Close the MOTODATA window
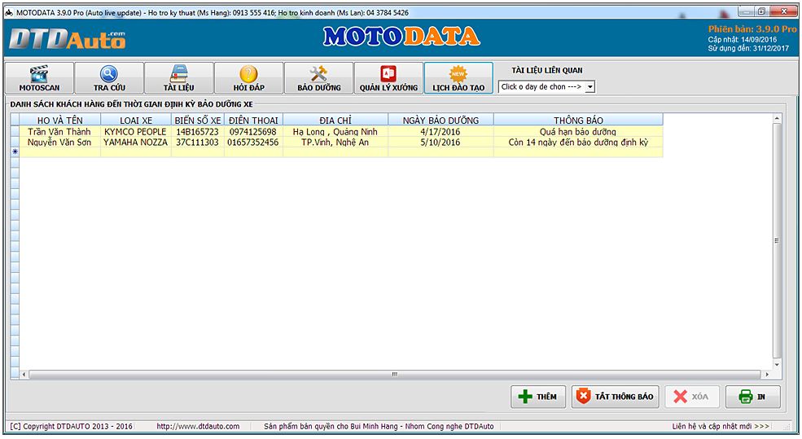Viewport: 802px width, 439px height. click(783, 11)
